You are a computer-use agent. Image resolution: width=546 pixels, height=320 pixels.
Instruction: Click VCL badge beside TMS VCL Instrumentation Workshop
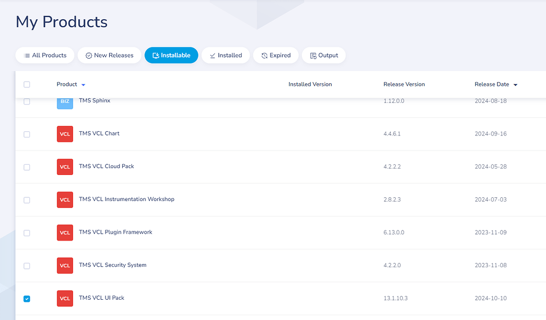click(65, 199)
